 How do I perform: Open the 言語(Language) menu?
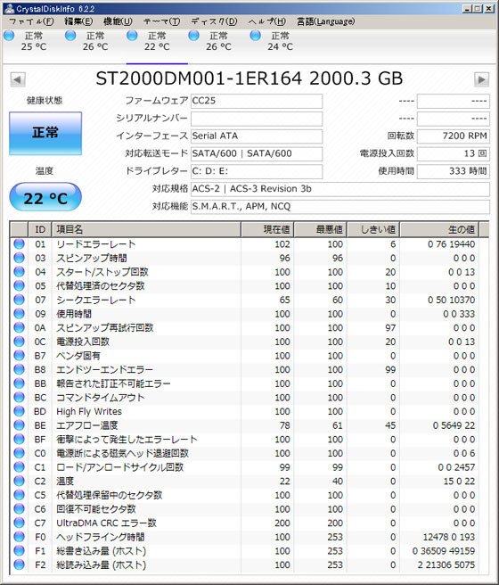tap(326, 21)
